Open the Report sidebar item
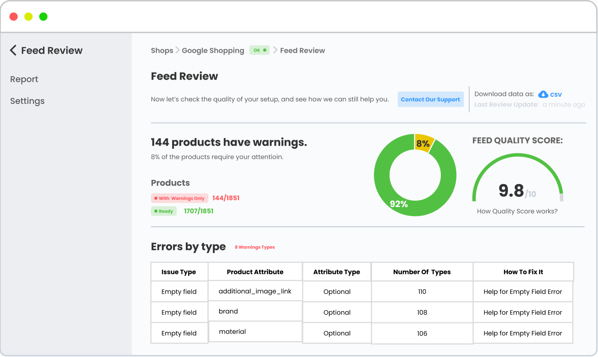 24,79
